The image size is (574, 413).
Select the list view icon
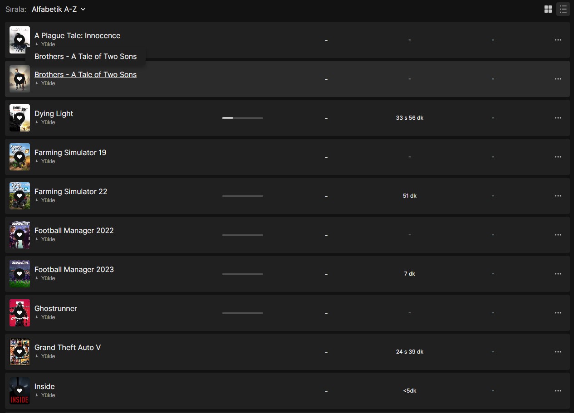(563, 9)
